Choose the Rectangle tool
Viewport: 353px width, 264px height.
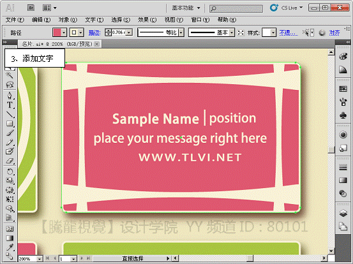[x=10, y=124]
